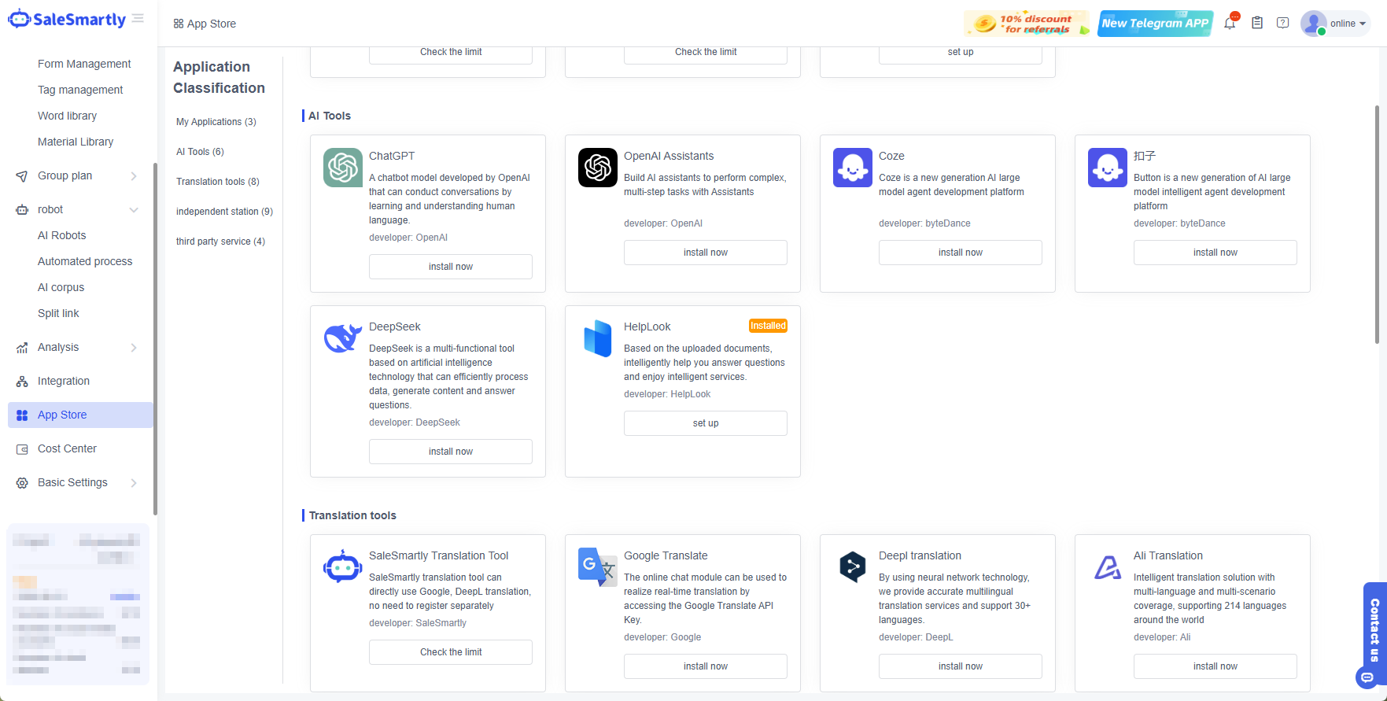
Task: Click the SaleSmartly Translation Tool robot icon
Action: click(343, 566)
